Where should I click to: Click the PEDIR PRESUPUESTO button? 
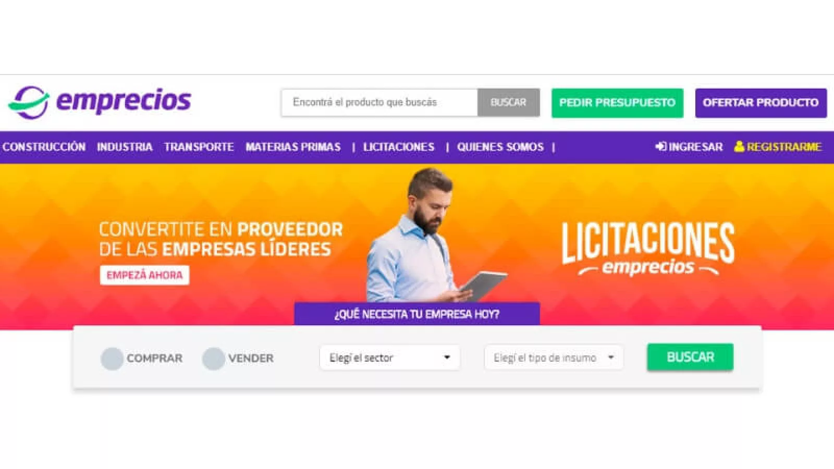618,103
